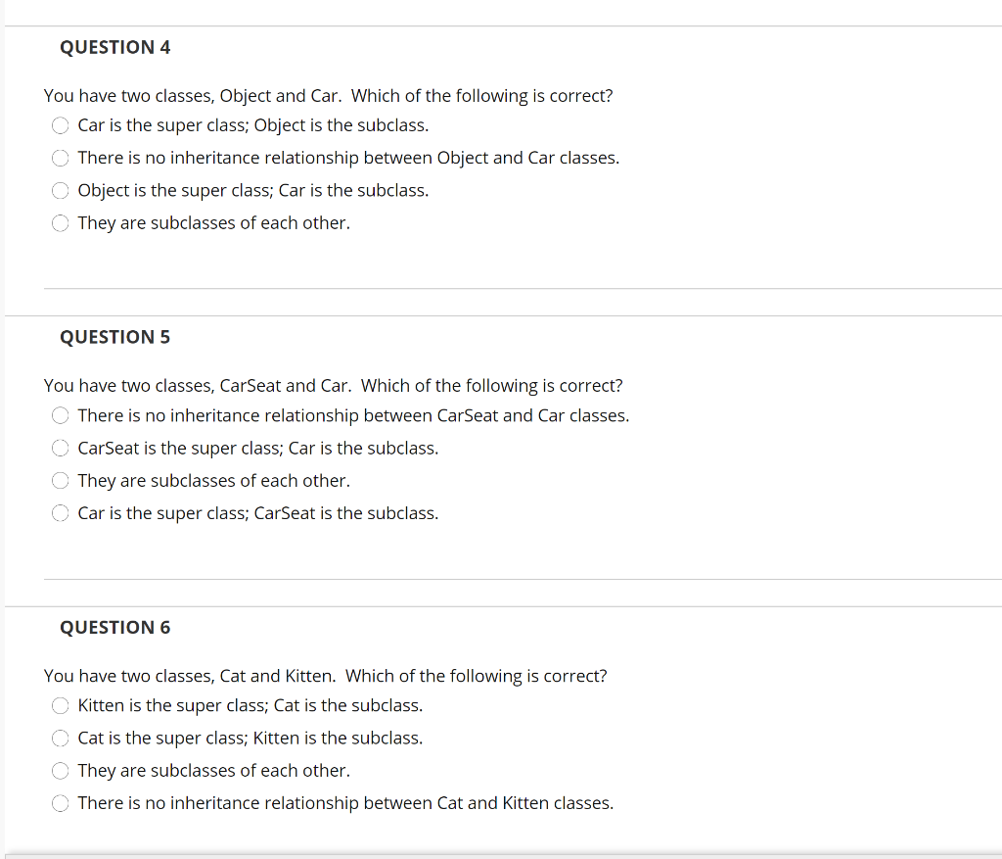This screenshot has height=859, width=1002.
Task: Pick "Car is the super class; CarSeat is the subclass"
Action: (x=60, y=512)
